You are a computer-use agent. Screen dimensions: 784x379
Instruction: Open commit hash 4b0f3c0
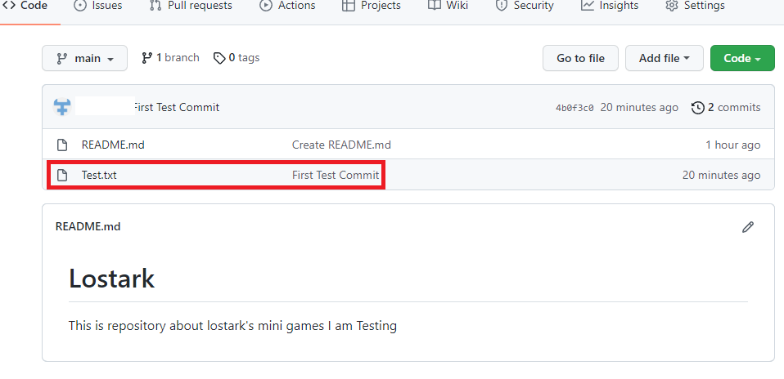tap(574, 108)
